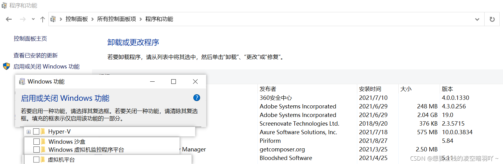Image resolution: width=503 pixels, height=164 pixels.
Task: Select Screenovate Technologies Ltd. row
Action: [x=300, y=123]
